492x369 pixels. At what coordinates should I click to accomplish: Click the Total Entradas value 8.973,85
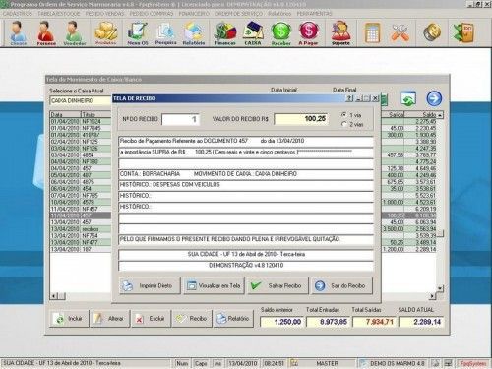(329, 322)
